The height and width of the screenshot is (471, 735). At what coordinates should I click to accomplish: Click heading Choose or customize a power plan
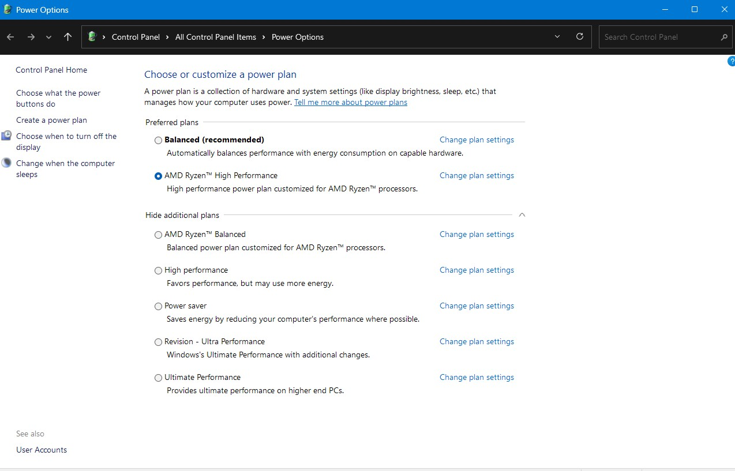220,74
